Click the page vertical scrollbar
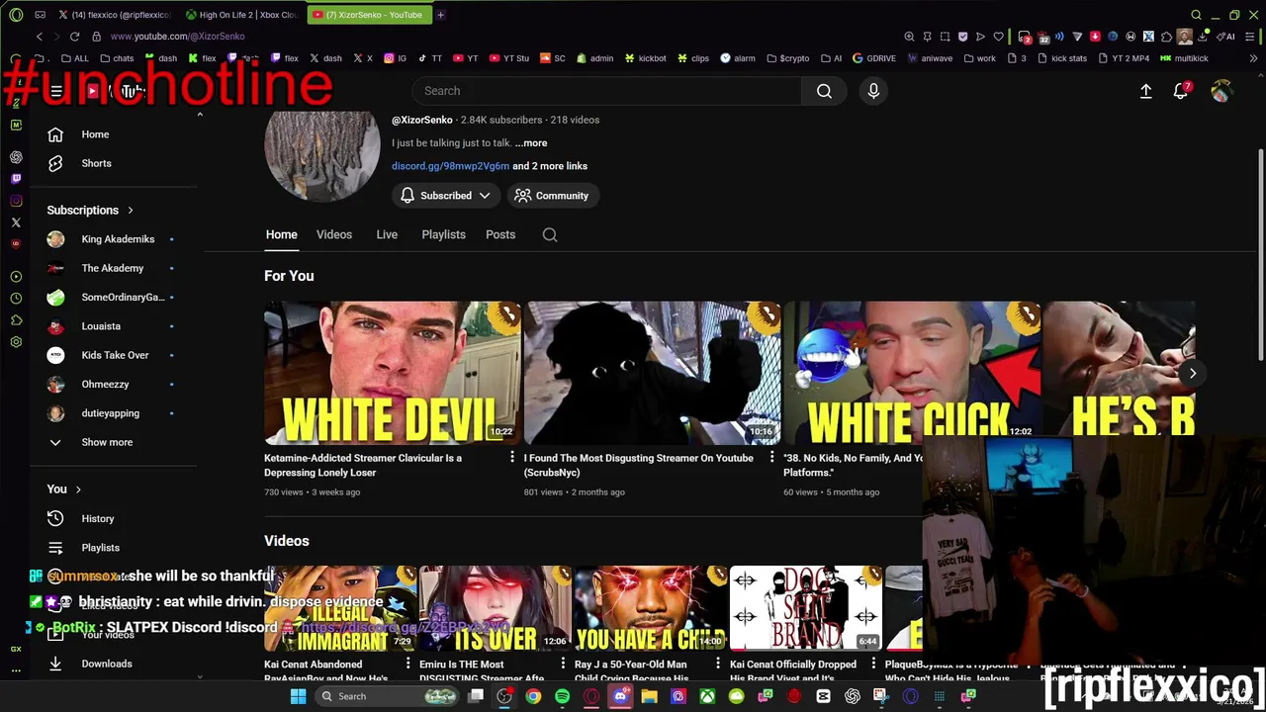This screenshot has width=1266, height=712. click(x=1260, y=257)
